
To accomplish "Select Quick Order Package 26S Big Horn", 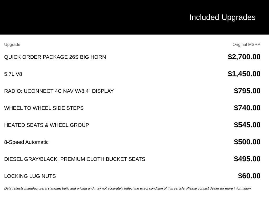I will coord(55,57).
